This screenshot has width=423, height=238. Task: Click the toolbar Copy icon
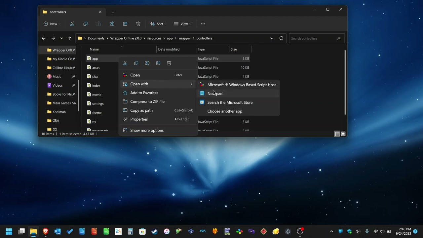pos(85,24)
